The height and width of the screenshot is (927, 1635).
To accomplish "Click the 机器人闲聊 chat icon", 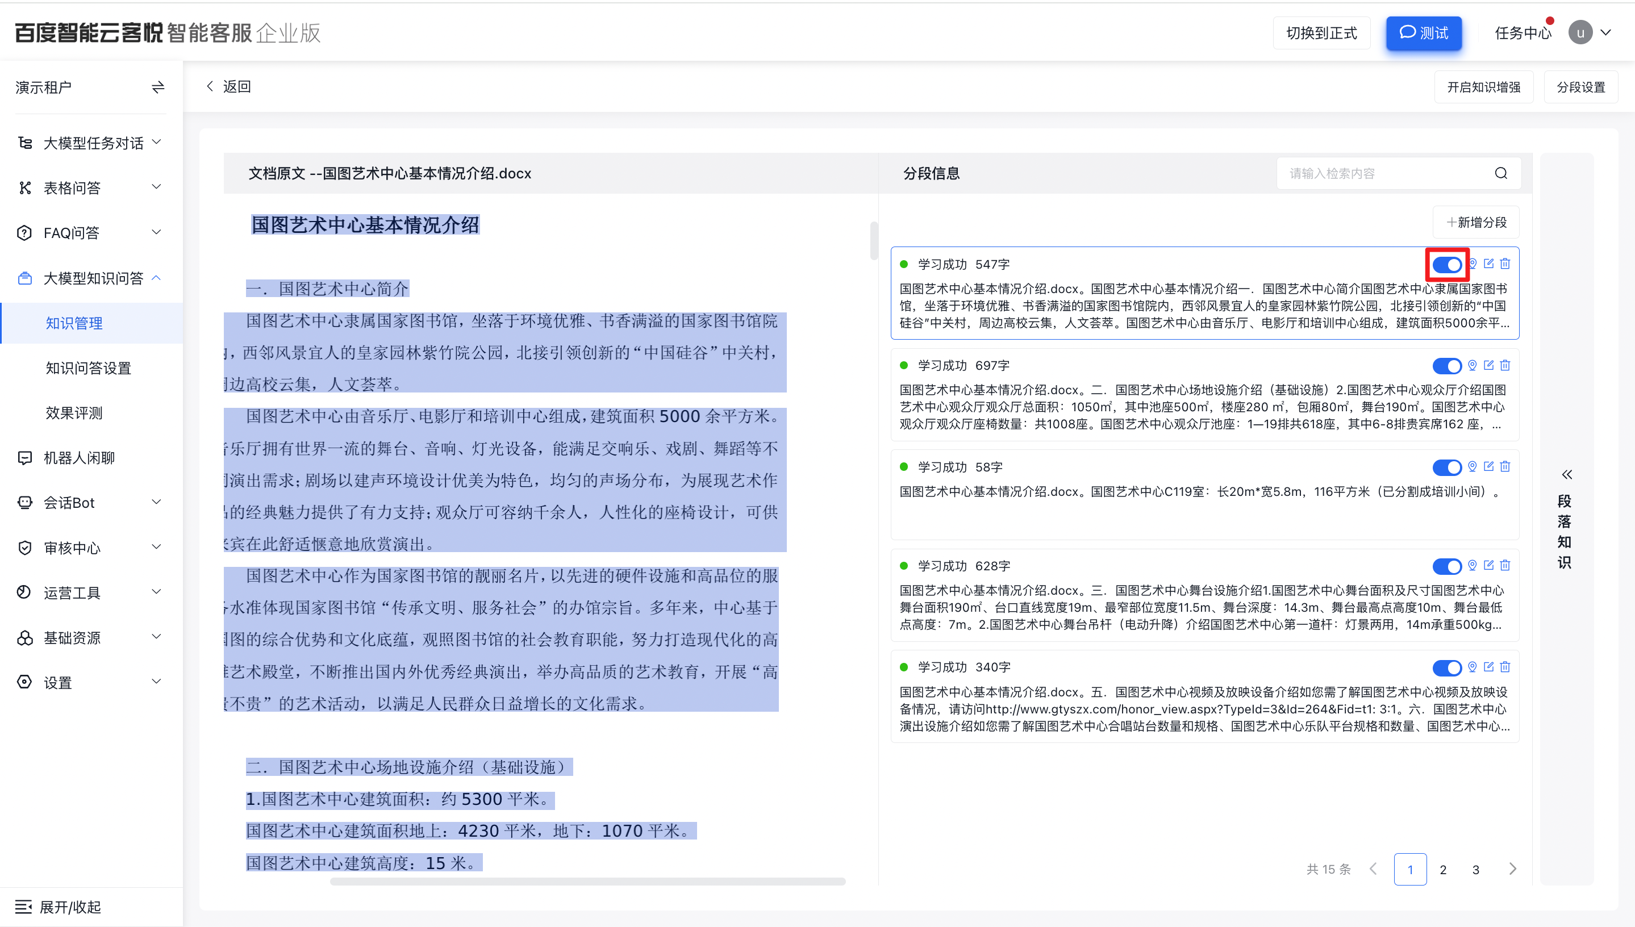I will (x=25, y=458).
